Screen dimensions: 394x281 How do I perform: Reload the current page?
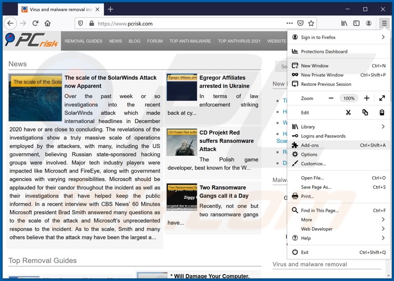click(x=35, y=23)
